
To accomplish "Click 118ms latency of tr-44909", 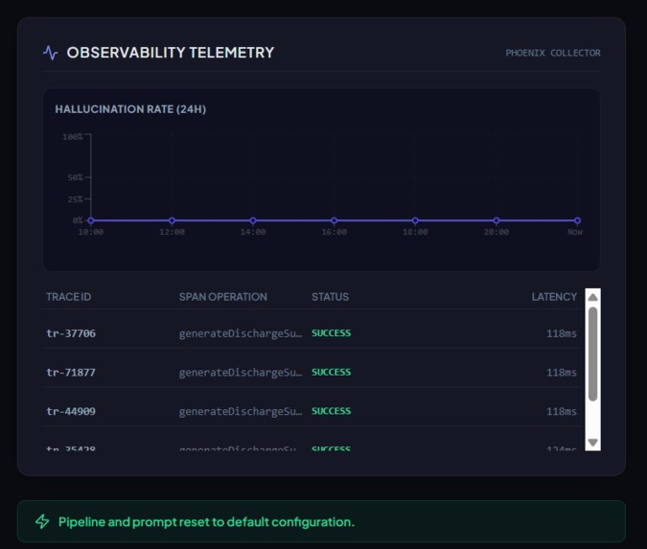I will pos(562,411).
